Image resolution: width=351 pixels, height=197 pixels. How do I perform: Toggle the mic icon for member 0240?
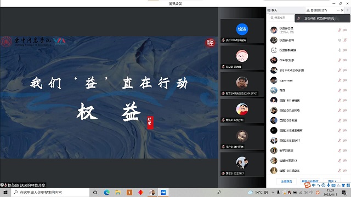pyautogui.click(x=339, y=60)
